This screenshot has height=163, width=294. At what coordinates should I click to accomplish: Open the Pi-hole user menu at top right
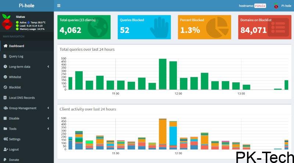(x=283, y=6)
